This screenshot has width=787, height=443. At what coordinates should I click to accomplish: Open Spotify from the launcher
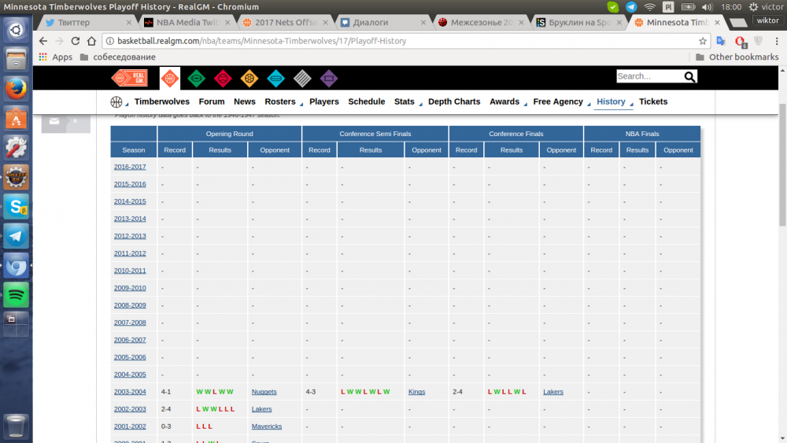click(x=16, y=295)
